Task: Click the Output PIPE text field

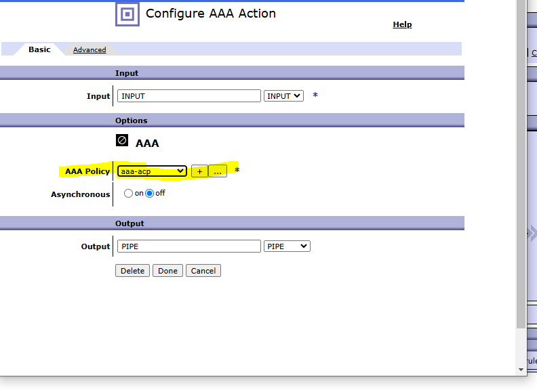Action: pos(189,246)
